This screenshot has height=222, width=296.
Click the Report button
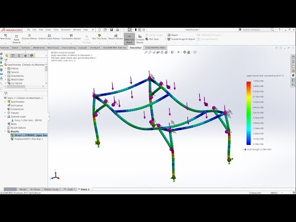coord(173,35)
